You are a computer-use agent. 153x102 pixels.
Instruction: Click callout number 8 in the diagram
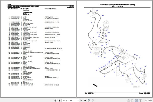click(x=91, y=22)
